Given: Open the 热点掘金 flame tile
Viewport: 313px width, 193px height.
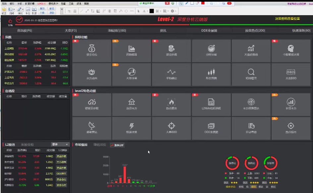Looking at the screenshot, I should click(171, 104).
